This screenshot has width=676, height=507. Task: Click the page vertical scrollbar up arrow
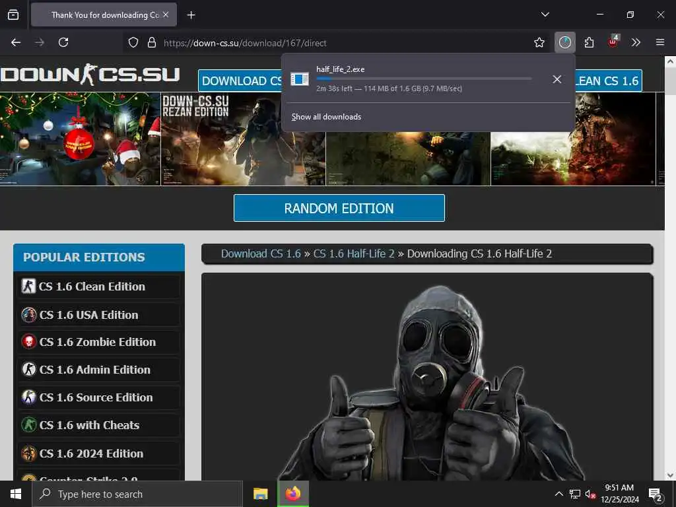click(x=670, y=61)
